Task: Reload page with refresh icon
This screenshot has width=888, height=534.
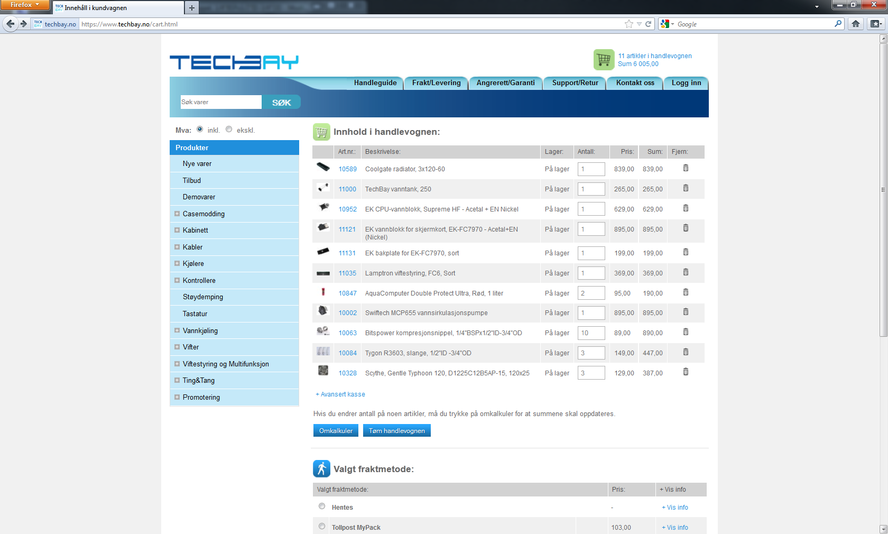Action: (x=648, y=24)
